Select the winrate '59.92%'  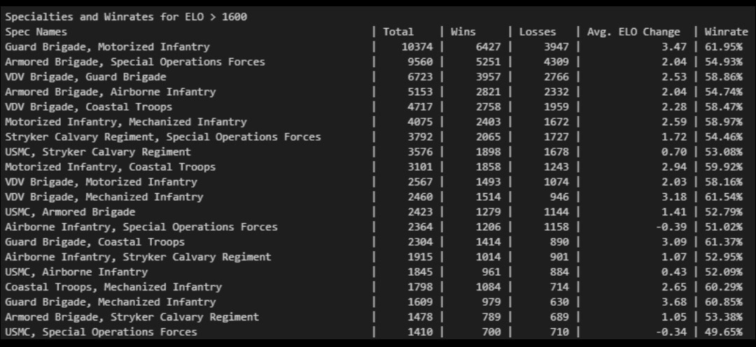(724, 167)
